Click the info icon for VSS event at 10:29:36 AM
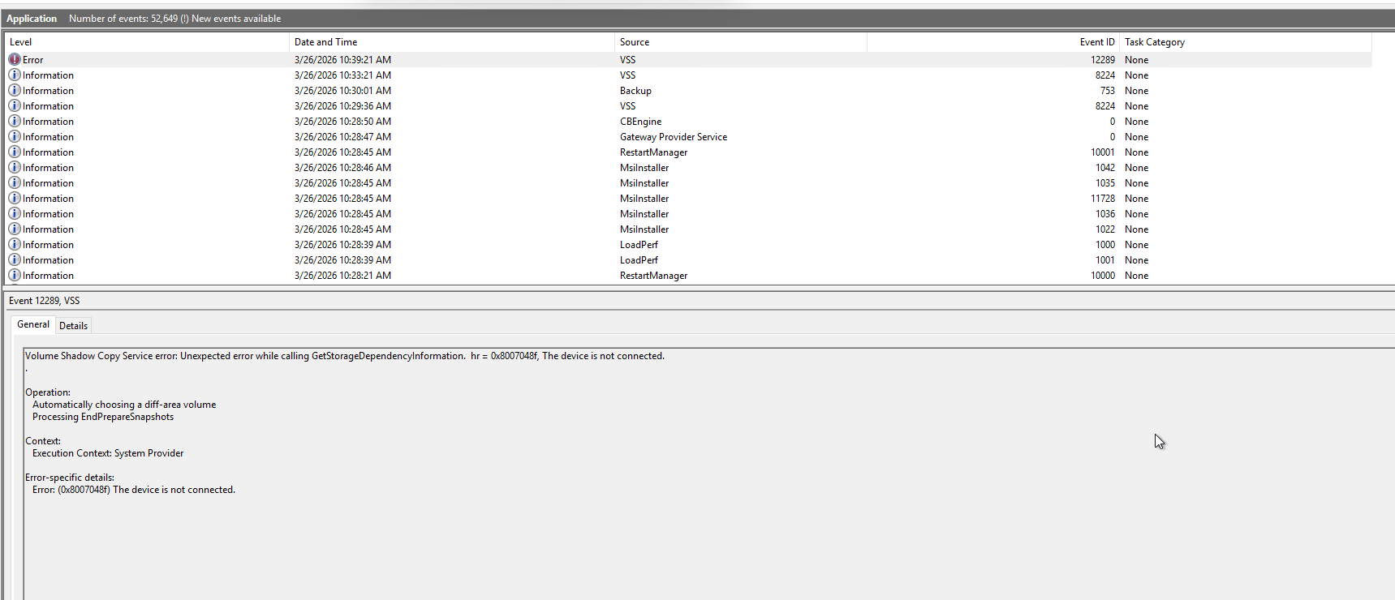Viewport: 1395px width, 600px height. pos(15,105)
